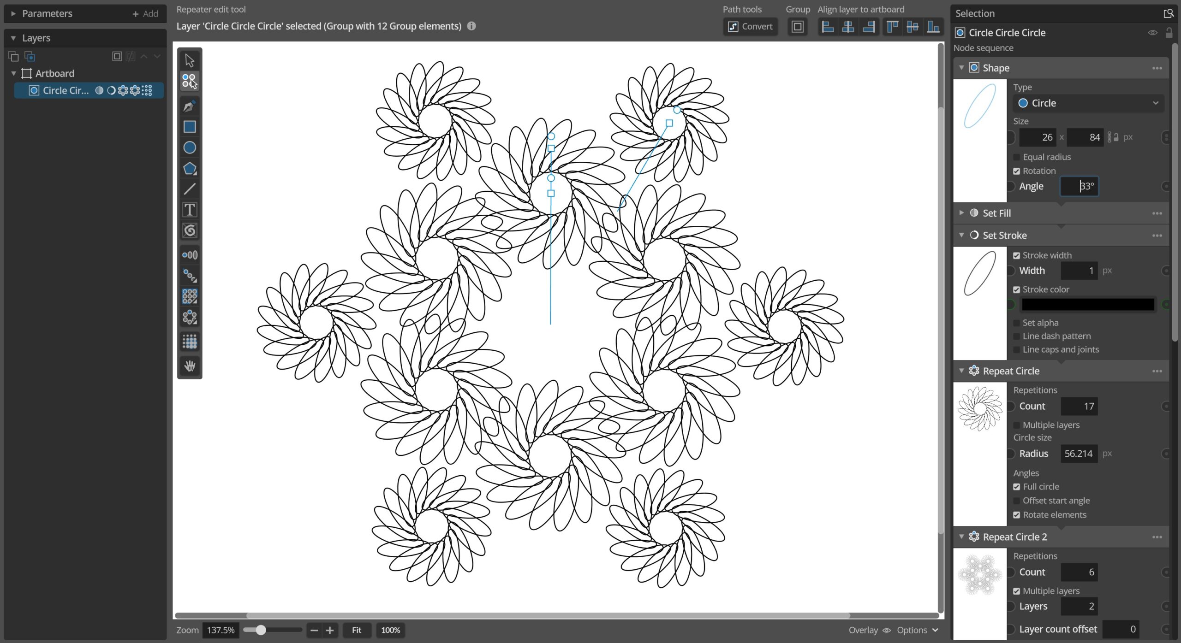Pick the Spiral tool
Screen dimensions: 1181x643
pyautogui.click(x=189, y=230)
